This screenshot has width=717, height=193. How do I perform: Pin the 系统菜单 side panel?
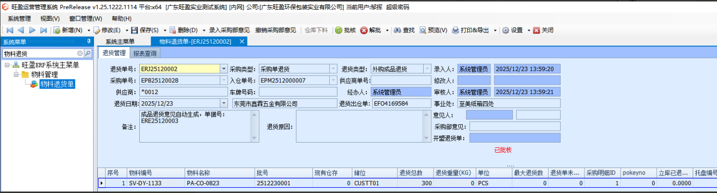(89, 42)
